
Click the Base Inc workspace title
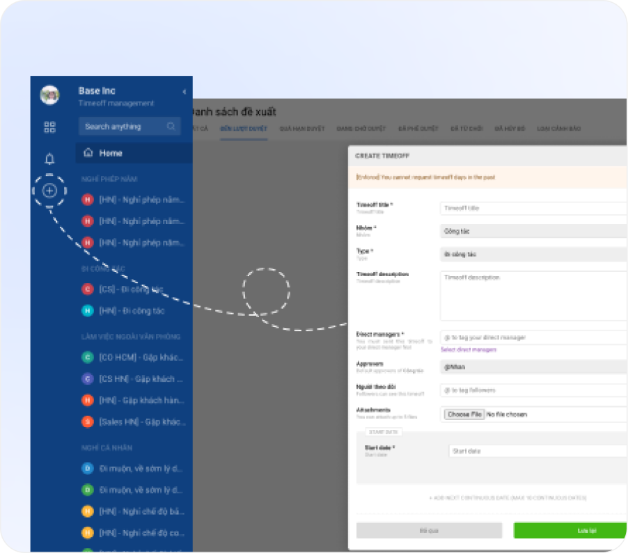coord(97,91)
